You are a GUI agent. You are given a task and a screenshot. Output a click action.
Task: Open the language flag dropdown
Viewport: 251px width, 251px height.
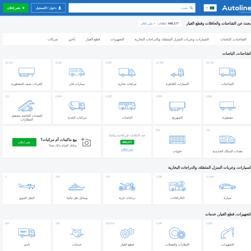pos(210,8)
